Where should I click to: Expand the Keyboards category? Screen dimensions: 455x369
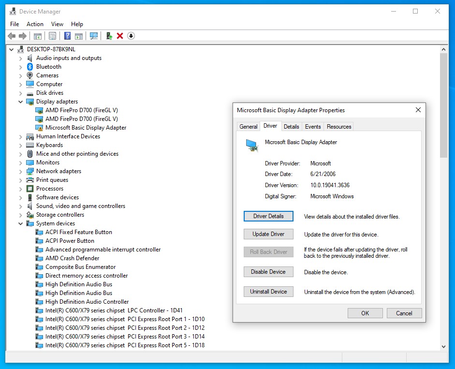pos(21,146)
